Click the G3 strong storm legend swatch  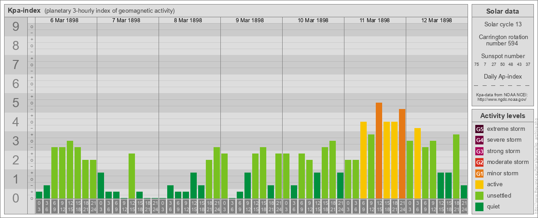tap(479, 151)
